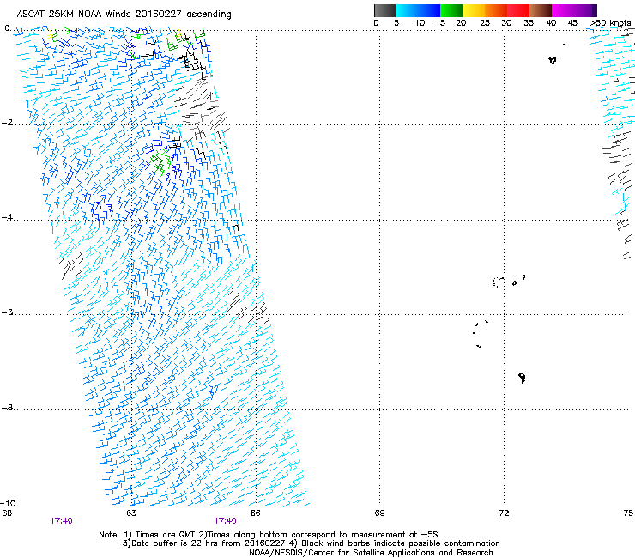
Task: Click the dotted atoll outline near 5.3S 72E
Action: (498, 282)
